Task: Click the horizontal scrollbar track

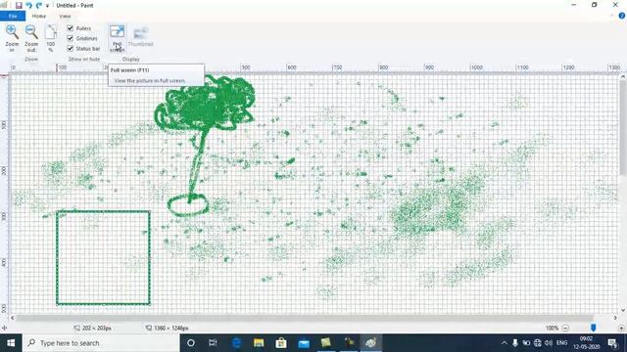Action: (304, 318)
